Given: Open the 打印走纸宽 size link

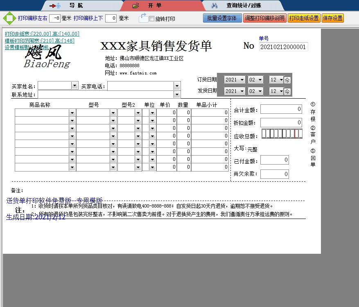Looking at the screenshot, I should pos(42,34).
